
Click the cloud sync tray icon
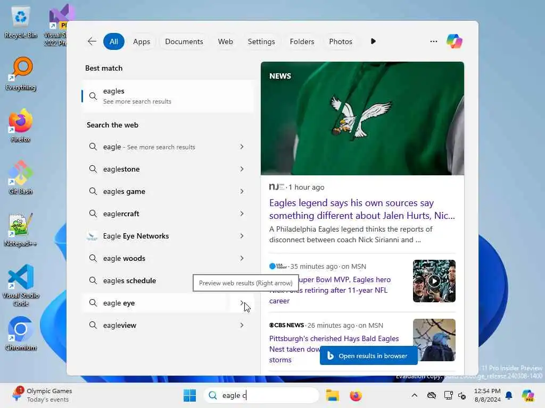pyautogui.click(x=431, y=395)
